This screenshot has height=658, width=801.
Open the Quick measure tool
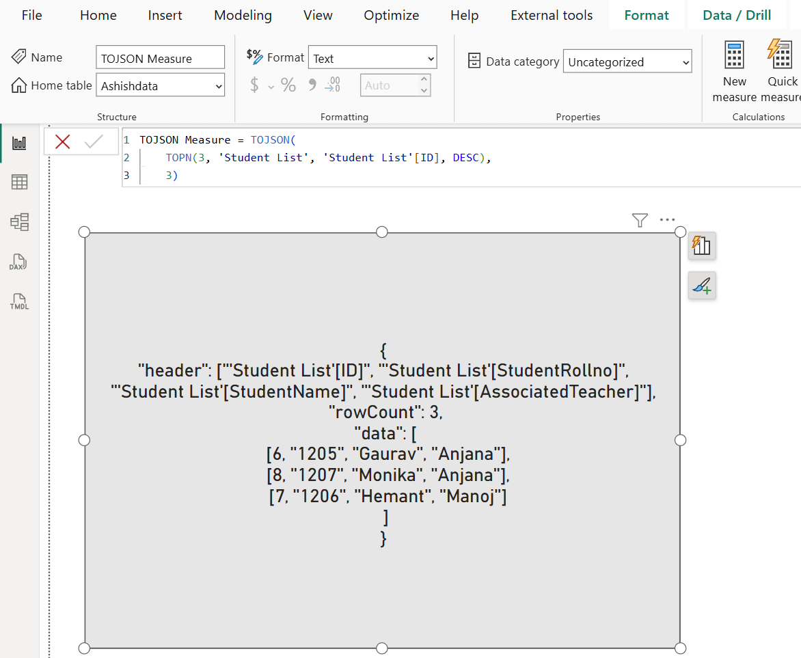(x=781, y=67)
